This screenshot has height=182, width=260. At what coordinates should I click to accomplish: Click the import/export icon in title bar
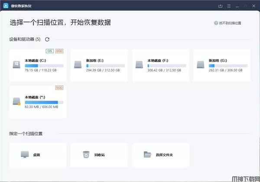tap(221, 6)
